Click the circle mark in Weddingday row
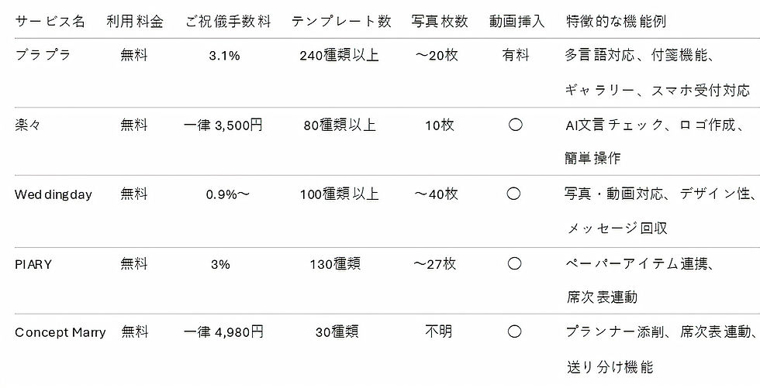Screen dimensions: 760x388 coord(513,194)
